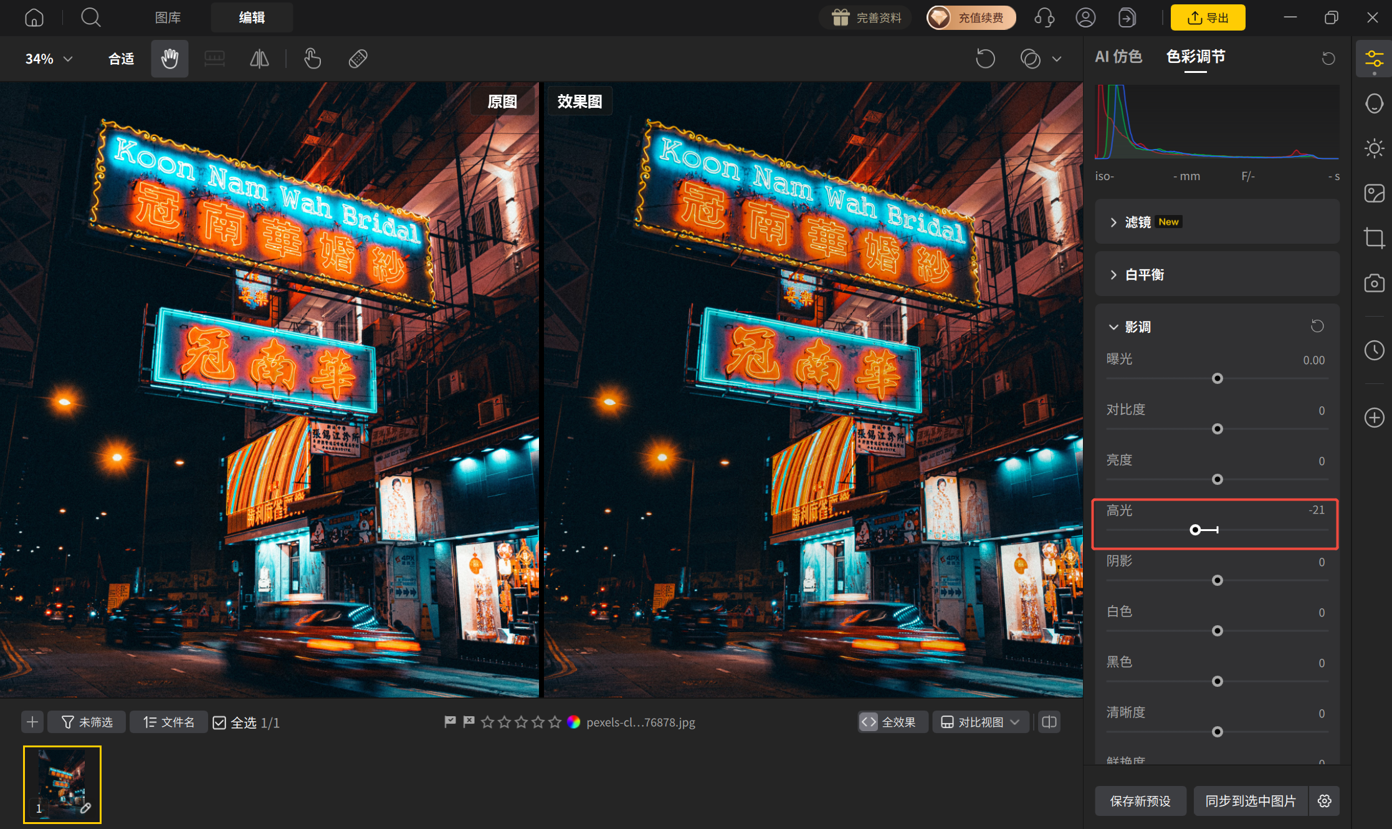Click 保存新预设 button
The width and height of the screenshot is (1392, 829).
1140,801
